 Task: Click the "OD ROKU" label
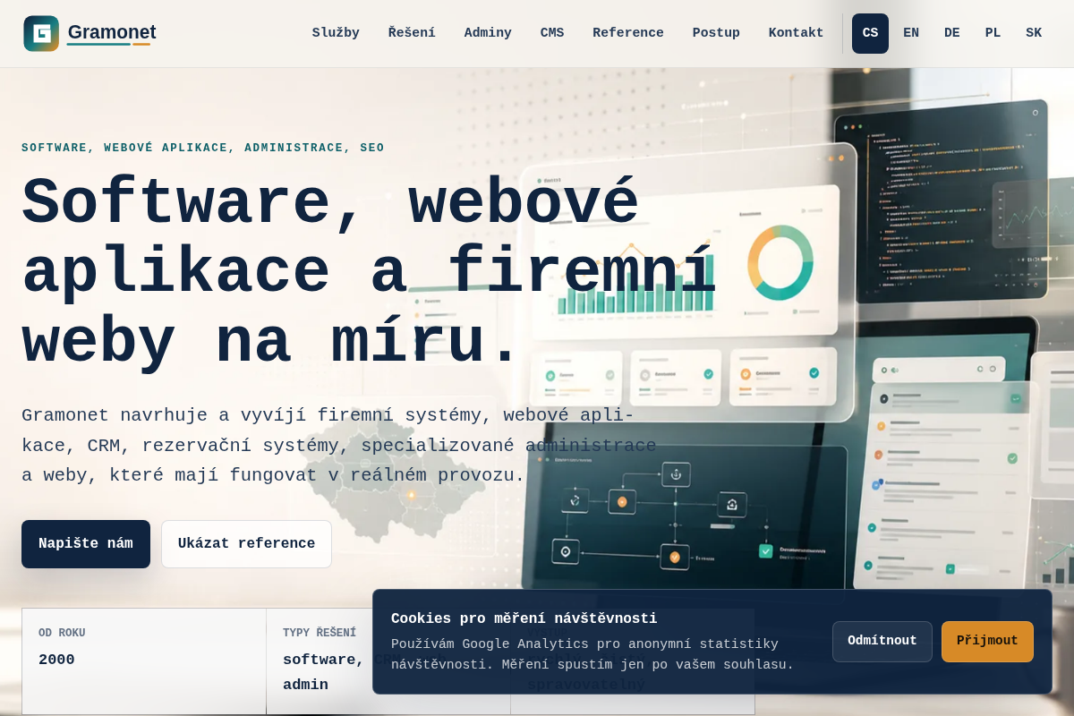[62, 634]
